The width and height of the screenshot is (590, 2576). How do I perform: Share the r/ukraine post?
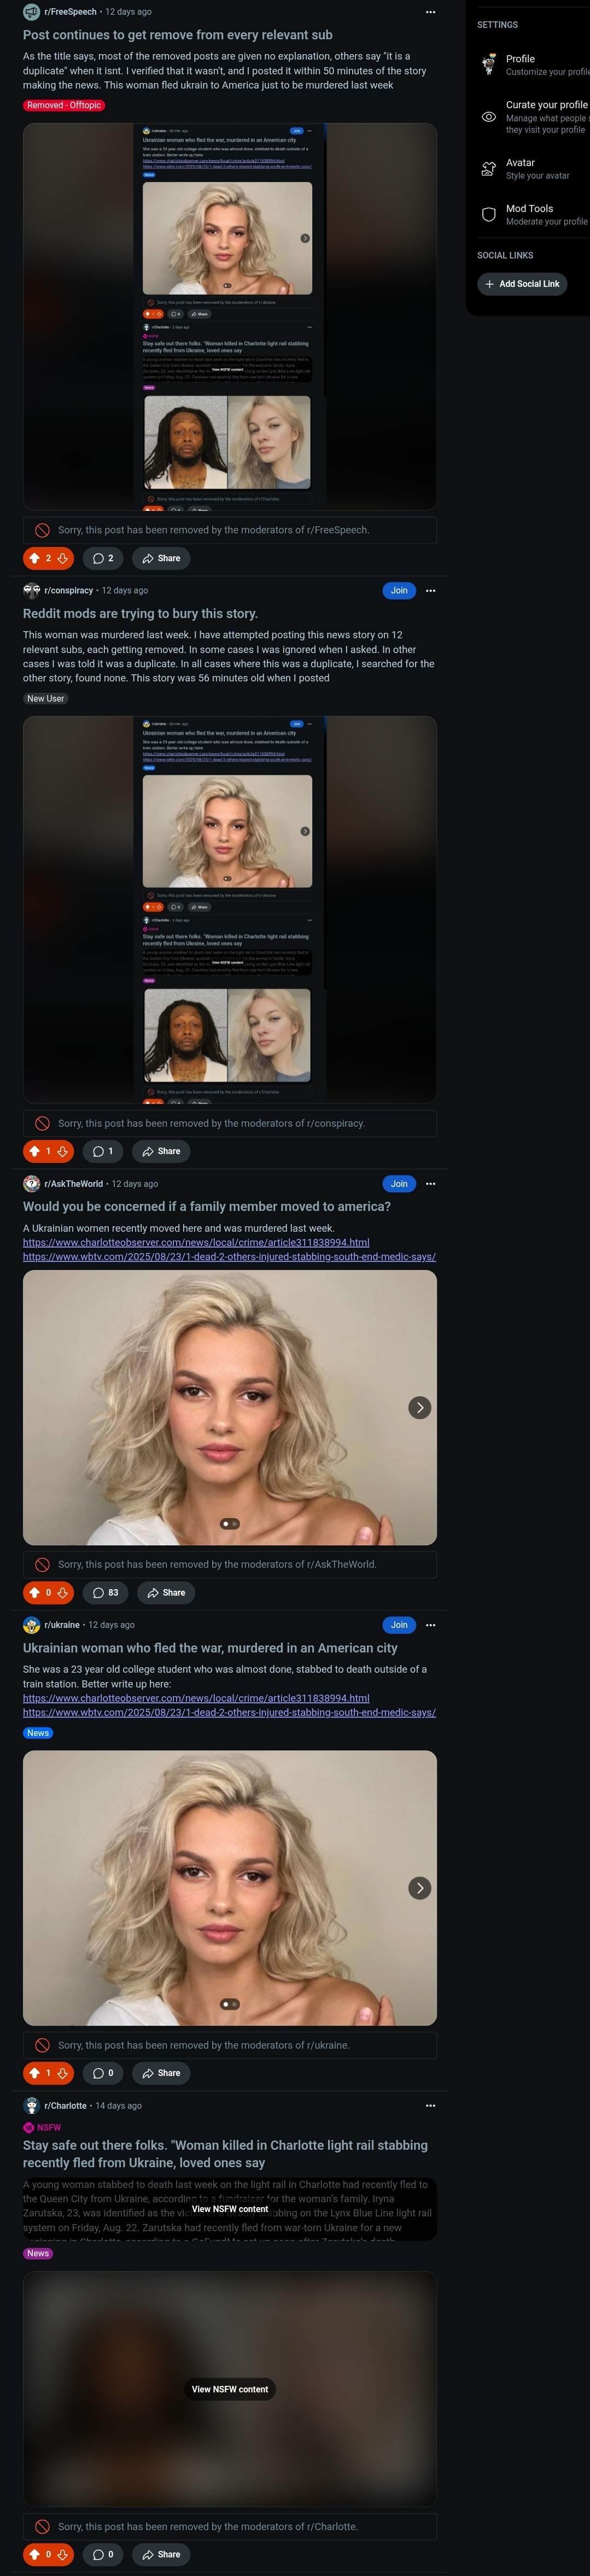[161, 2073]
